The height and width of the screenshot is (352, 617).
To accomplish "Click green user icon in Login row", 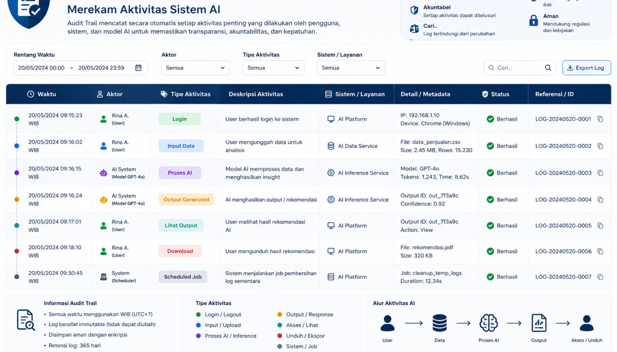I will click(x=104, y=119).
